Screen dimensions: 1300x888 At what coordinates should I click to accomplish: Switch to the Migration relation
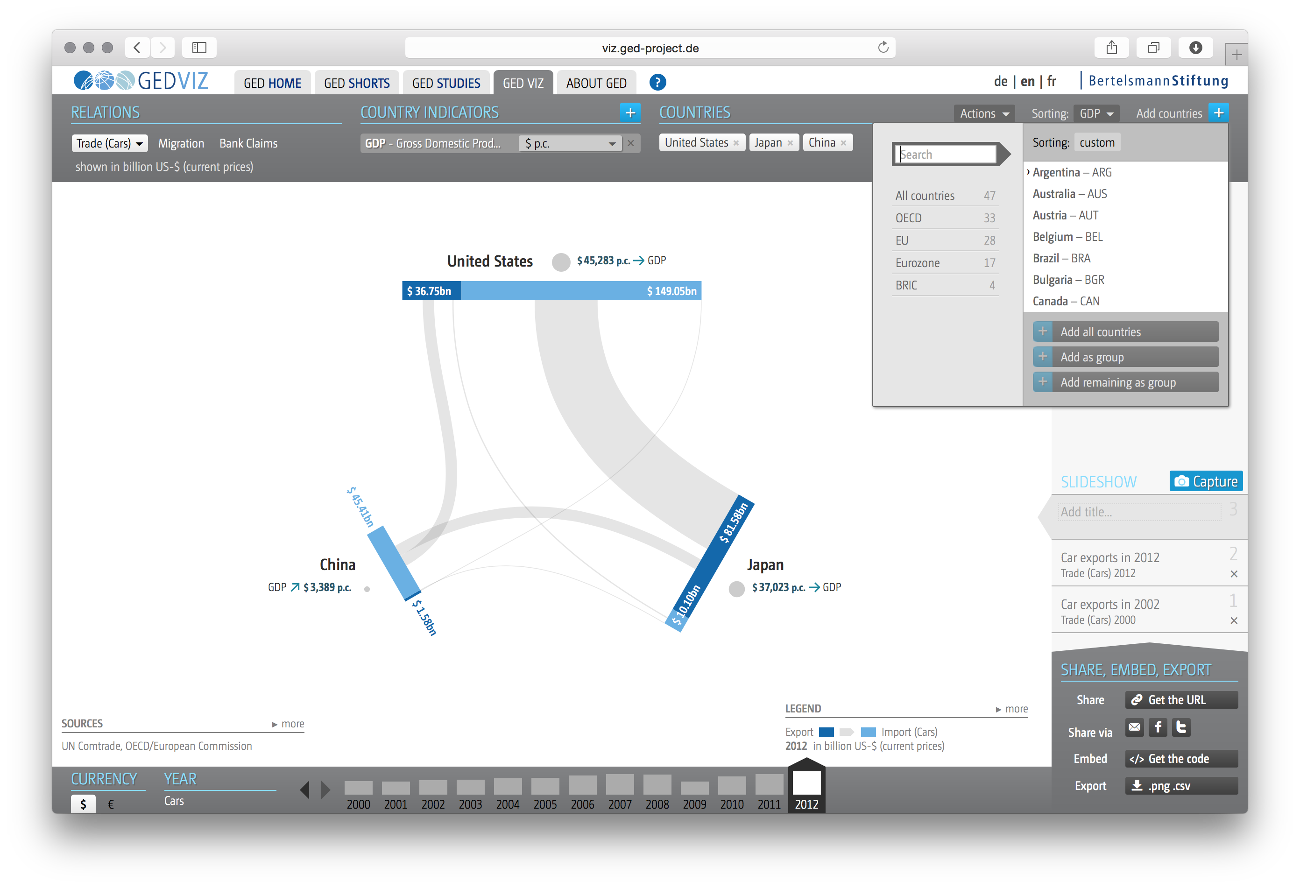[181, 144]
